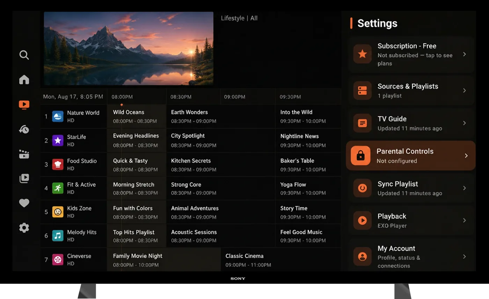Viewport: 489px width, 299px height.
Task: Open favorites with the heart icon
Action: tap(24, 203)
